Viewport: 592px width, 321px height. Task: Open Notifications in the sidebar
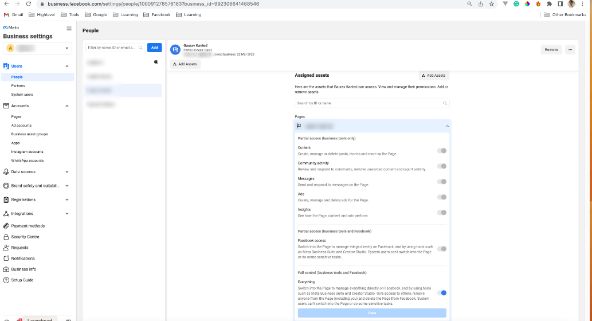23,259
